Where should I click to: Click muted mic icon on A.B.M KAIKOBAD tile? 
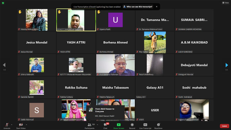pyautogui.click(x=177, y=52)
